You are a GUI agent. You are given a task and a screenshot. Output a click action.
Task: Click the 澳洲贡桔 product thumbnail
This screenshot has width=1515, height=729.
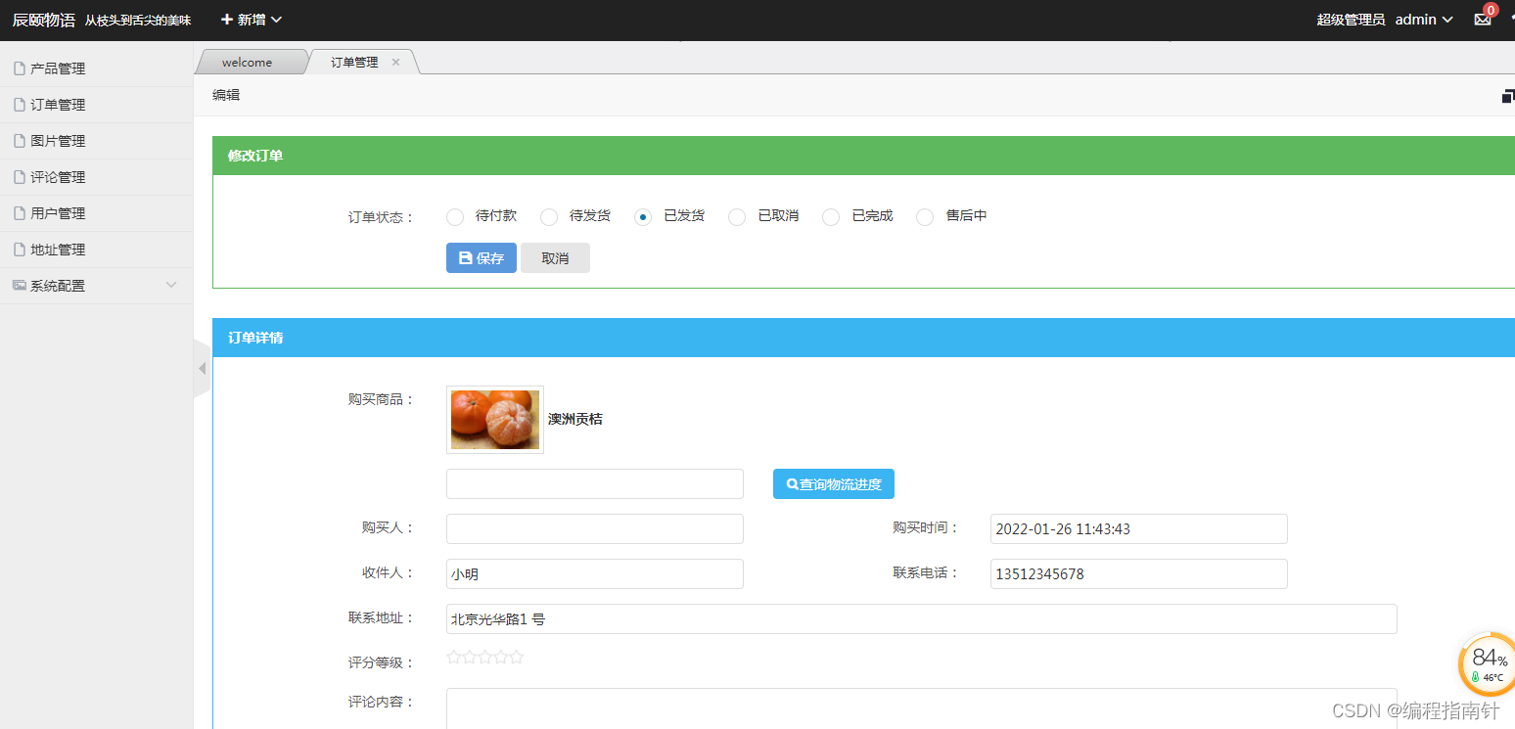pos(495,420)
